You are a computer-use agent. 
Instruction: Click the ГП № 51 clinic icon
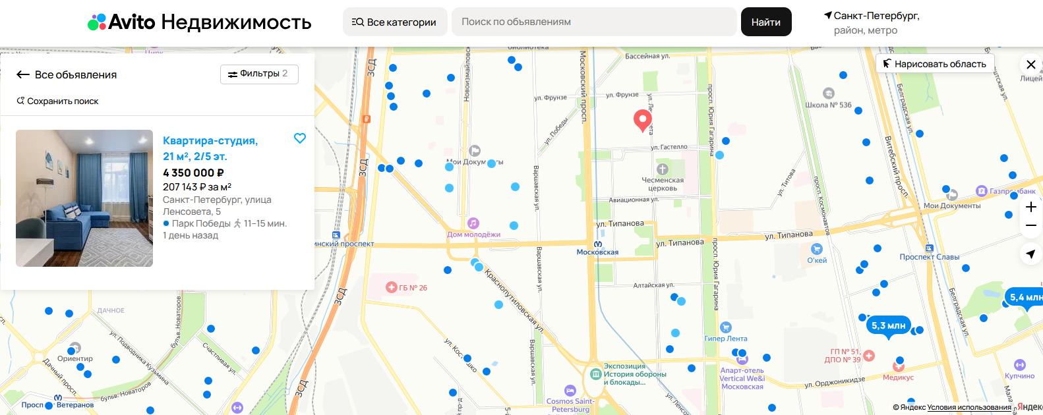pos(869,356)
